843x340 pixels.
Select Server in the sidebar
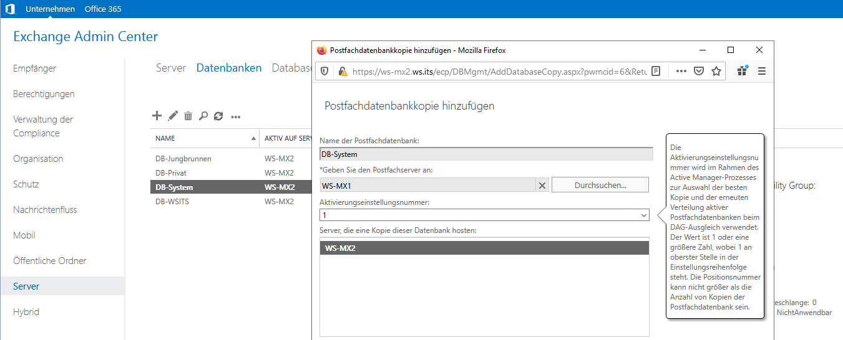(x=62, y=286)
